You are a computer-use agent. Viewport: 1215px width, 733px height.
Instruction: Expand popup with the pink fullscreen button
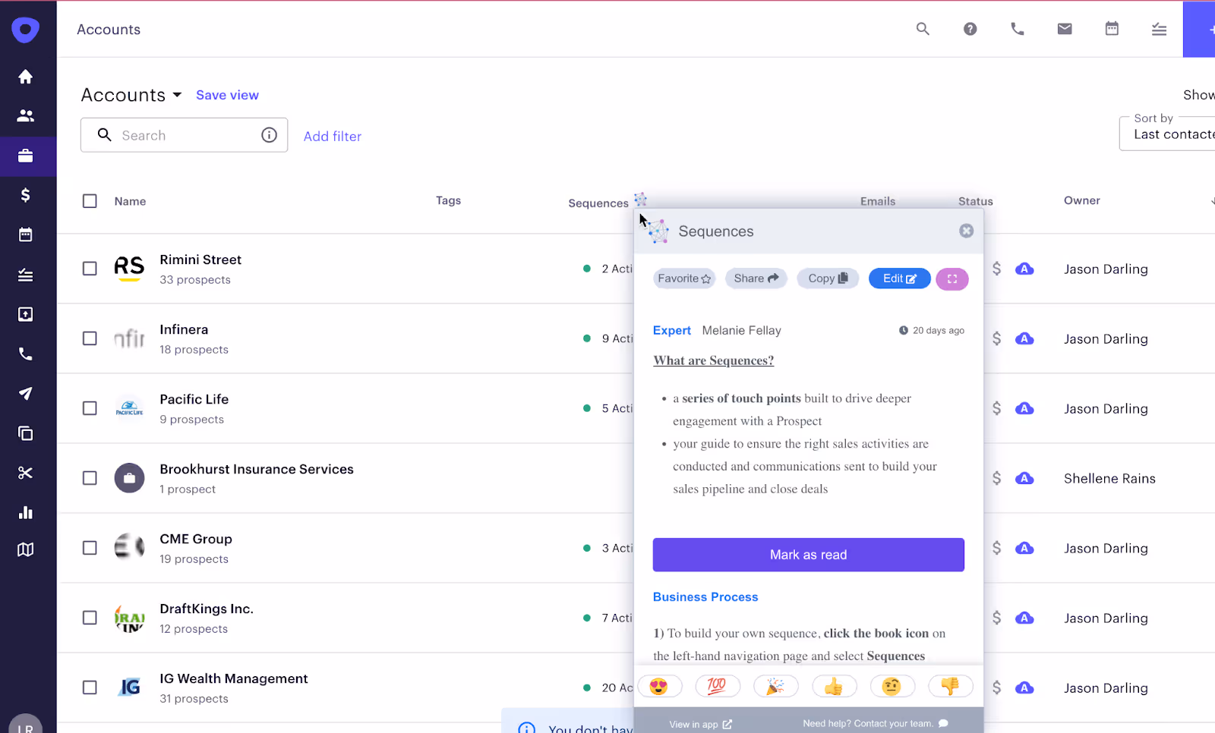point(952,278)
